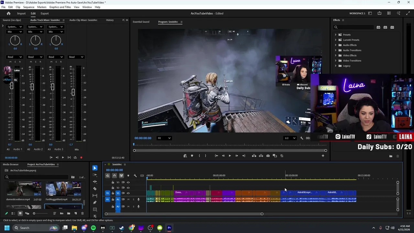Expand the Audio Transitions folder
414x233 pixels.
click(335, 50)
